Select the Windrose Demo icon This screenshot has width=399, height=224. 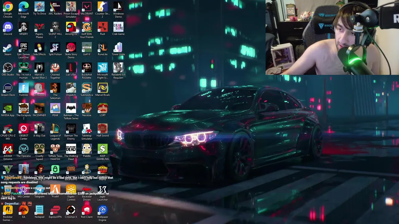118,7
